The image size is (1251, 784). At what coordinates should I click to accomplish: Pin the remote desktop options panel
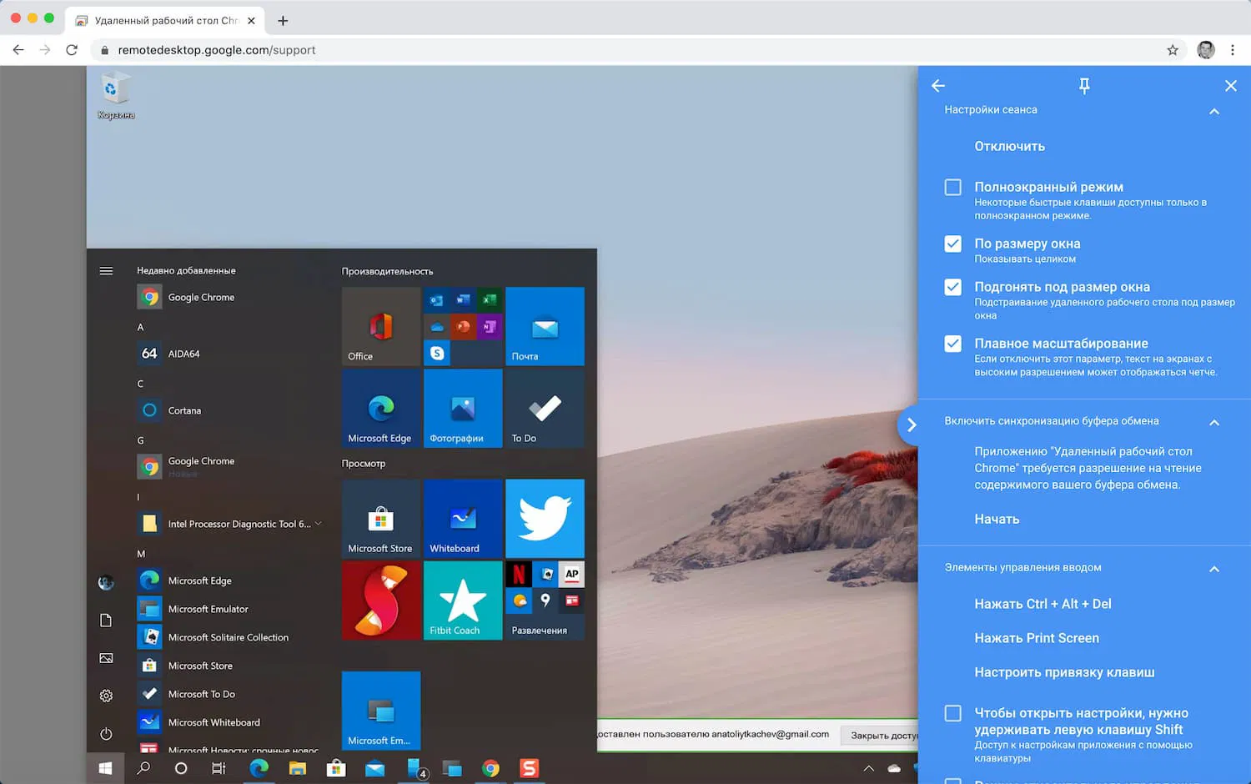click(1084, 85)
